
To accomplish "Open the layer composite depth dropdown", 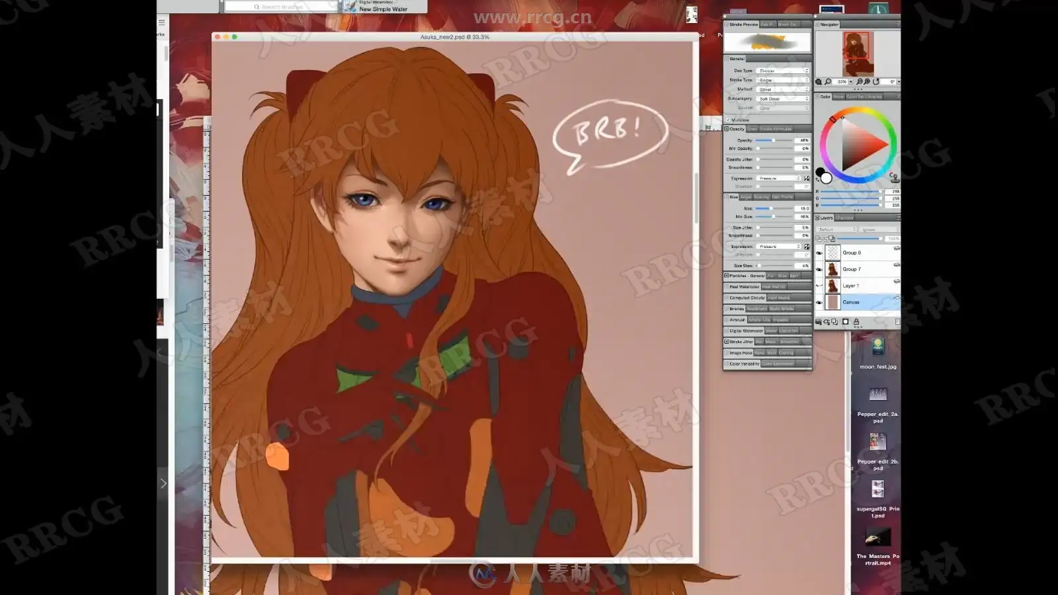I will (x=879, y=229).
